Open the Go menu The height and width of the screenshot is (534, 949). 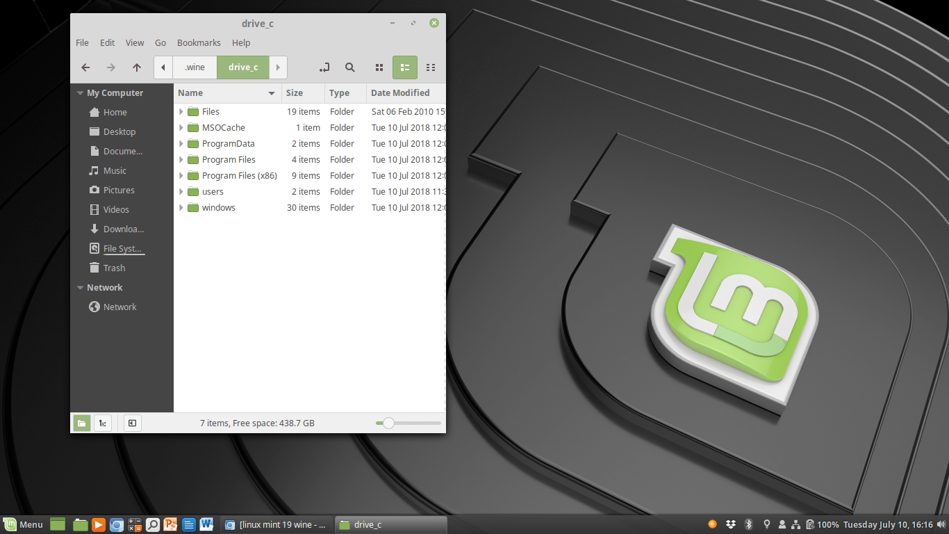click(x=160, y=42)
